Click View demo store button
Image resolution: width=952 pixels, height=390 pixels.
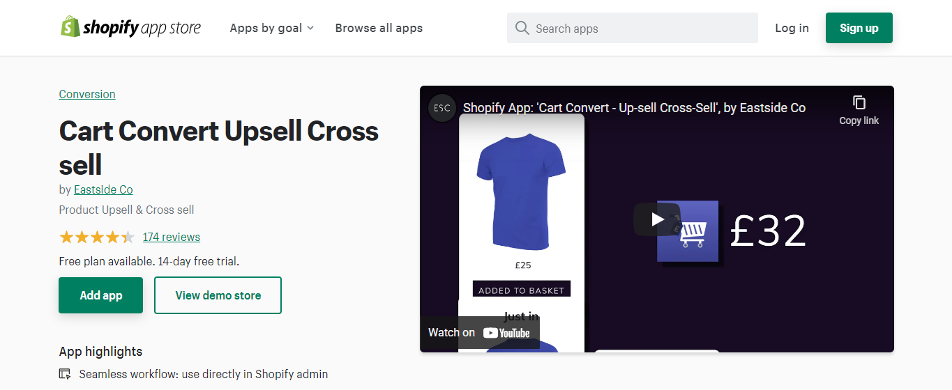click(218, 295)
